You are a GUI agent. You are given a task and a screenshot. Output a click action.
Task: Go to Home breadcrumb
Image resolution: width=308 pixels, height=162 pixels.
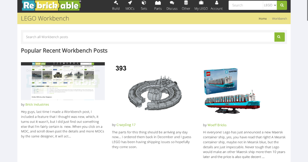[263, 18]
